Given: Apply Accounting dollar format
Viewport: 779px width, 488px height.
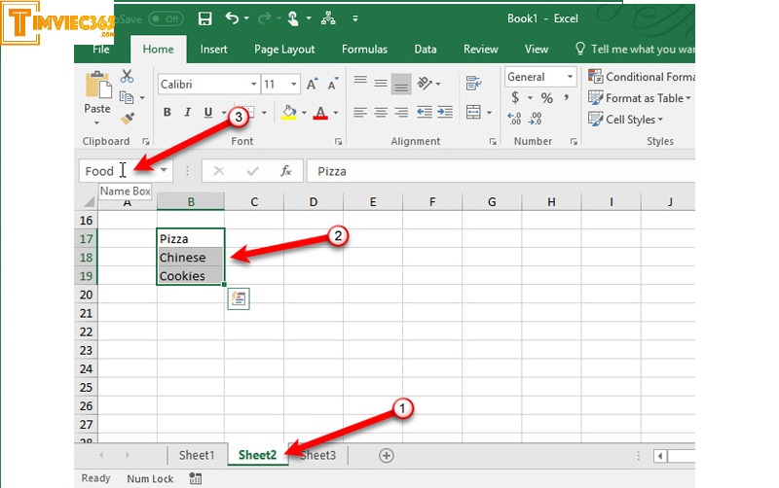Looking at the screenshot, I should (516, 97).
